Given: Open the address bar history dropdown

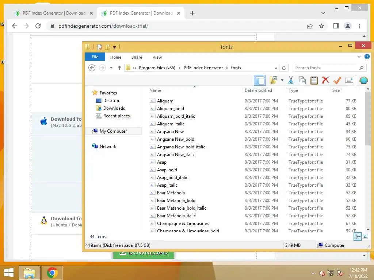Looking at the screenshot, I should (276, 68).
